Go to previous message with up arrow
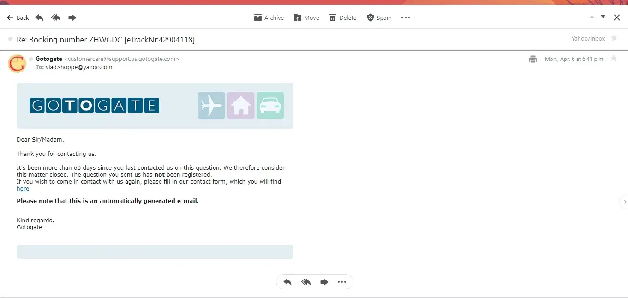 pyautogui.click(x=592, y=17)
